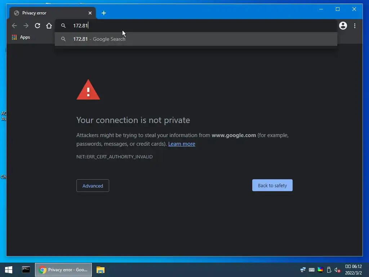Click the USB device tray icon

(329, 270)
